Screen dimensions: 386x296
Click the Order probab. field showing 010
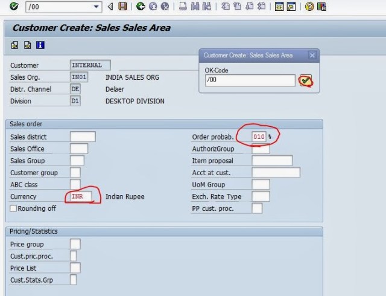point(259,137)
